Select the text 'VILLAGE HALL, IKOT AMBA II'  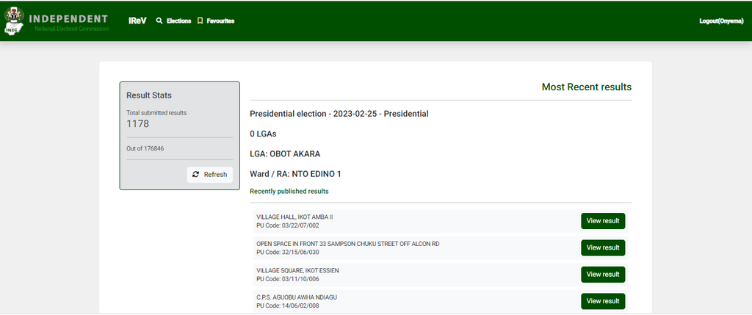point(294,217)
